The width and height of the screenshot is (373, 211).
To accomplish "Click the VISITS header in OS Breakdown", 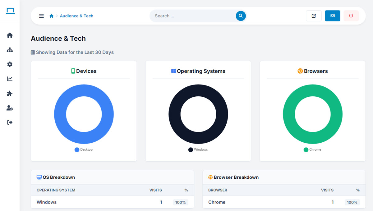I will (156, 190).
